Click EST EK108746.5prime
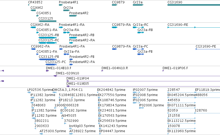Image resolution: width=220 pixels, height=135 pixels. [x=112, y=100]
